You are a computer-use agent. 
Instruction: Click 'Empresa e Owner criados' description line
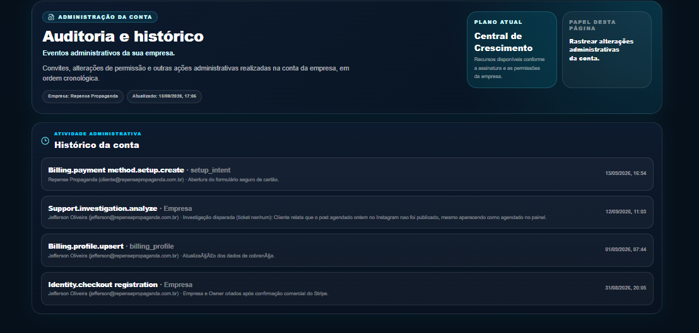tap(256, 293)
